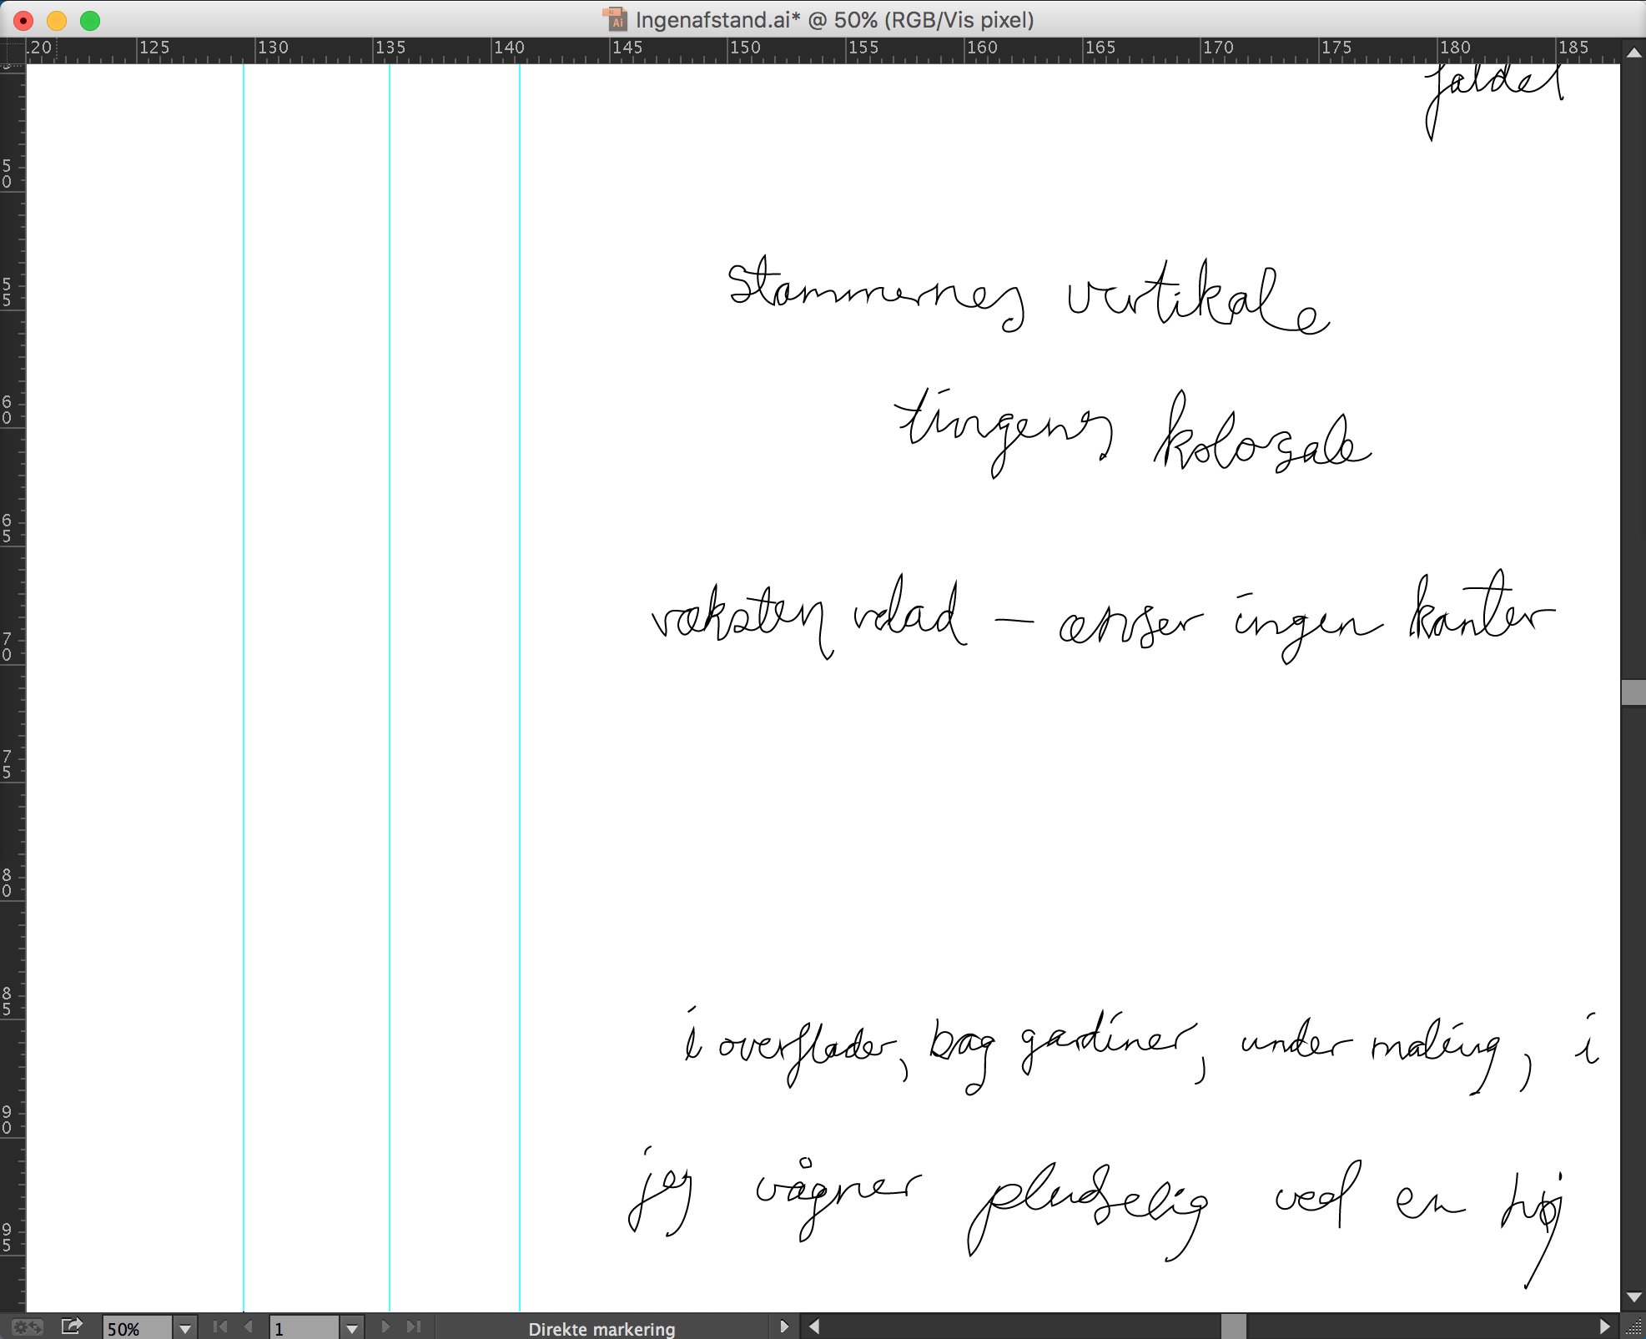This screenshot has height=1339, width=1646.
Task: Go to next artboard arrow
Action: 385,1326
